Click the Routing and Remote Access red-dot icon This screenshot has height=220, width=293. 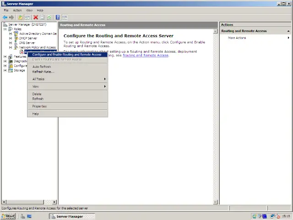click(22, 52)
